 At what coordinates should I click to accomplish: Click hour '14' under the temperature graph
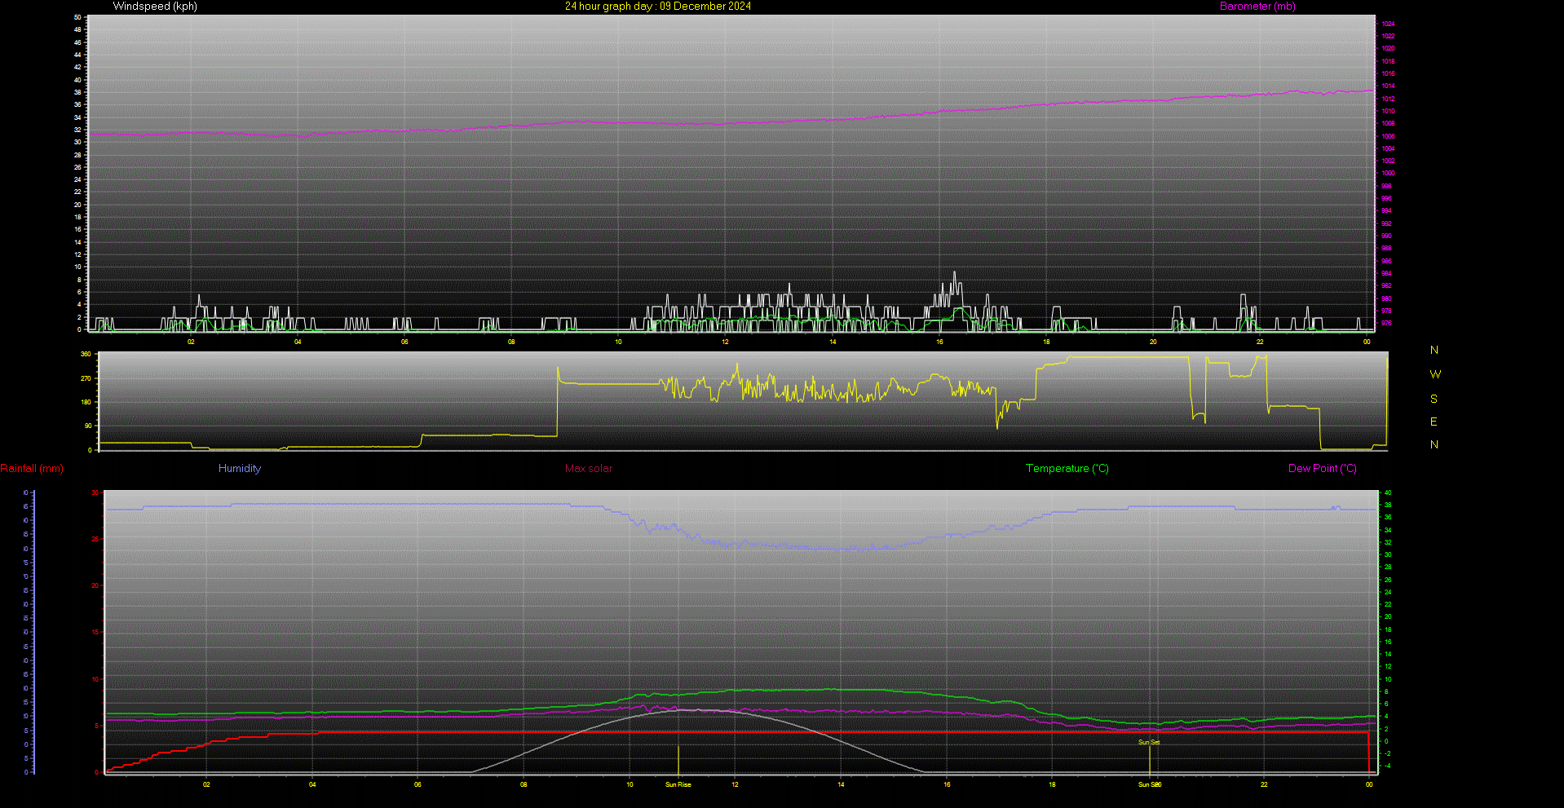tap(841, 785)
